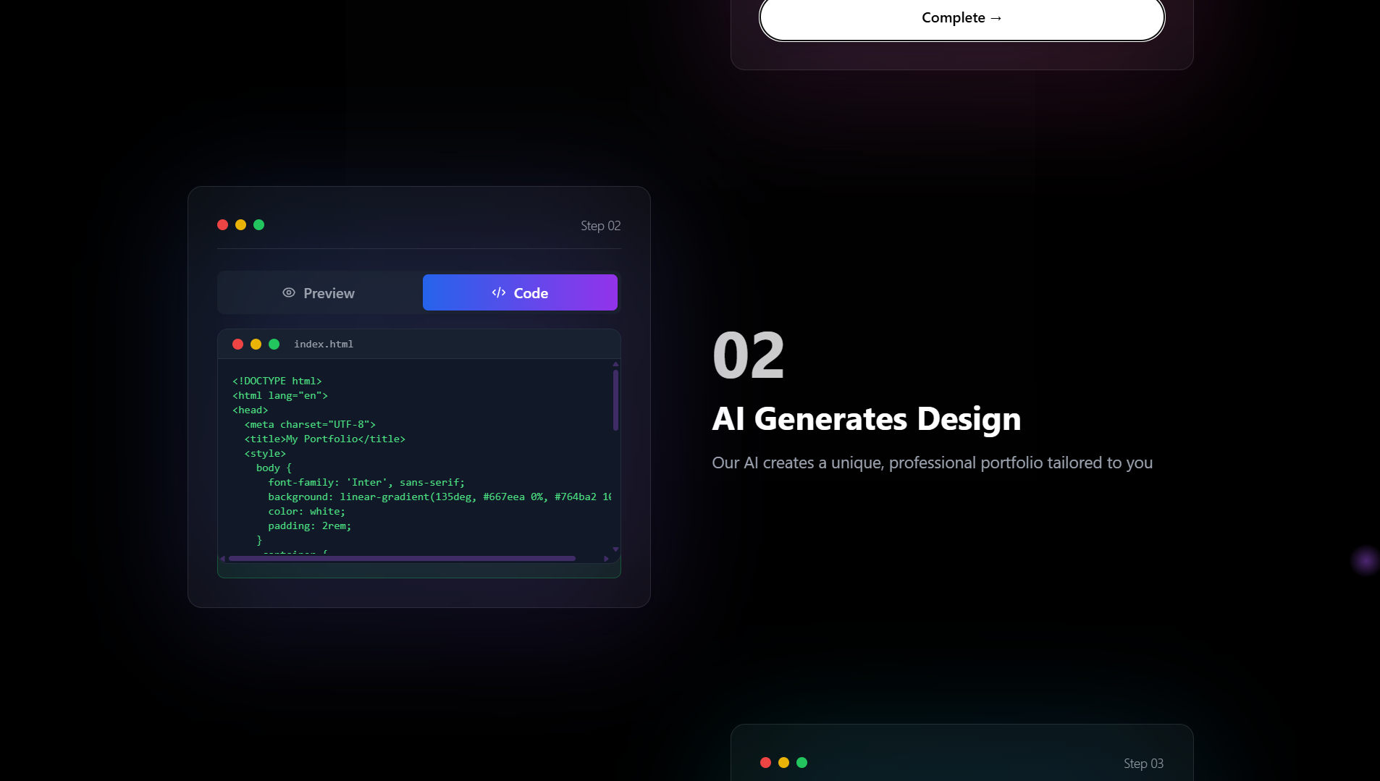1380x781 pixels.
Task: Click the index.html filename label
Action: coord(323,344)
